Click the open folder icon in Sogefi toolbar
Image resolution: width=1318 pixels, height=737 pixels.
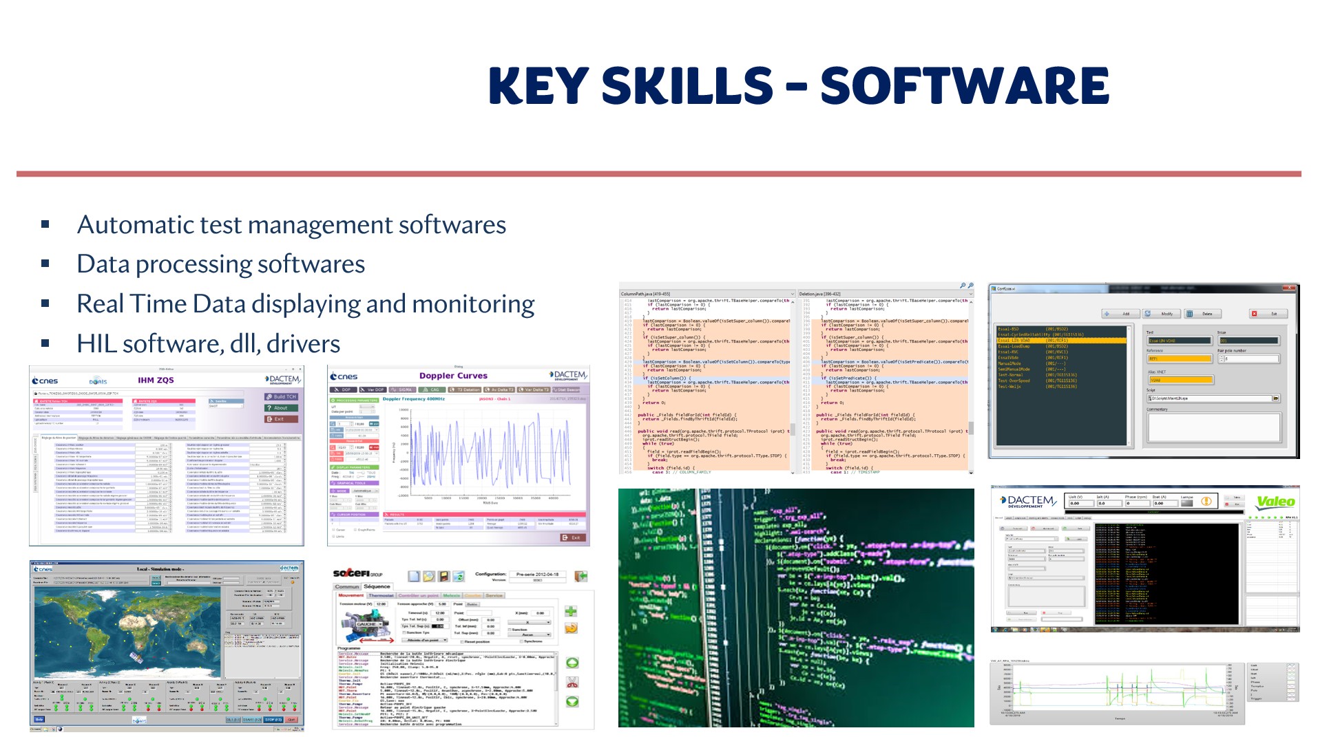coord(428,576)
